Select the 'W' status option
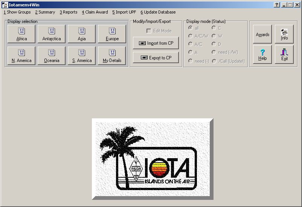Image resolution: width=302 pixels, height=207 pixels. tap(214, 36)
